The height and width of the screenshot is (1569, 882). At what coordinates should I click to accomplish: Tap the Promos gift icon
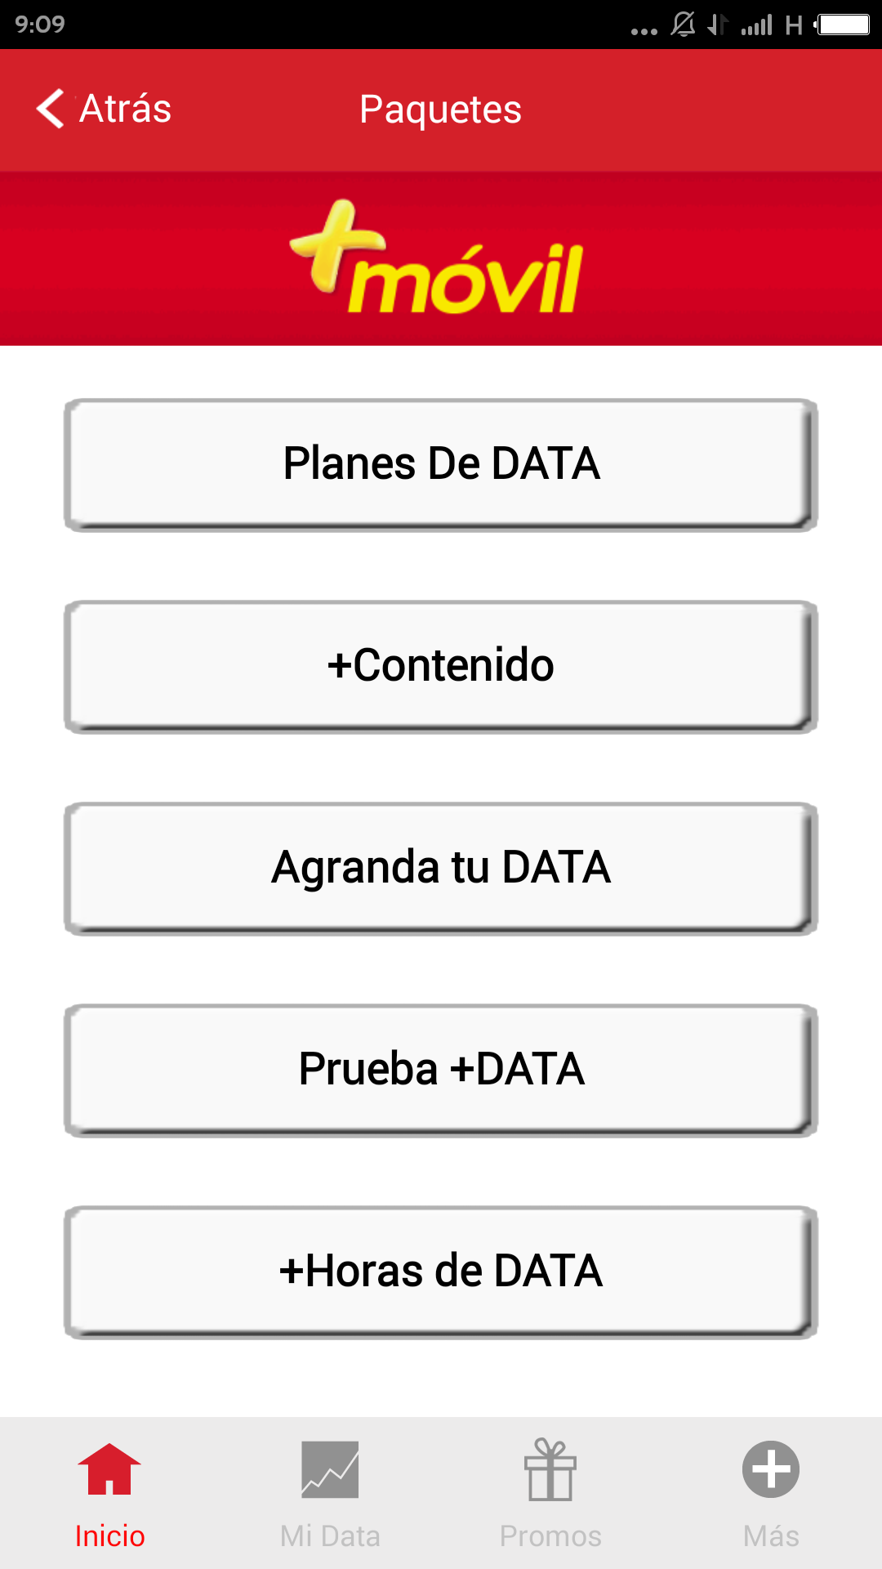pyautogui.click(x=550, y=1469)
